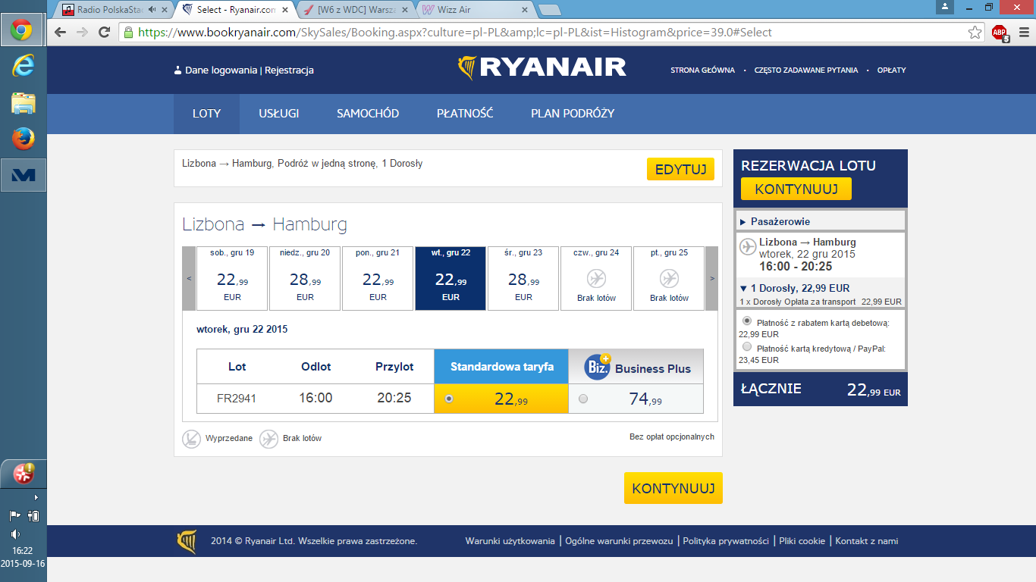This screenshot has width=1036, height=582.
Task: Click the KONTYNUUJ button below the flight table
Action: click(673, 488)
